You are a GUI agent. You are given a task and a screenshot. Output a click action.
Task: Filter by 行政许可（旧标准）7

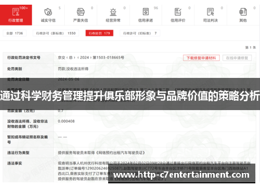point(140,33)
